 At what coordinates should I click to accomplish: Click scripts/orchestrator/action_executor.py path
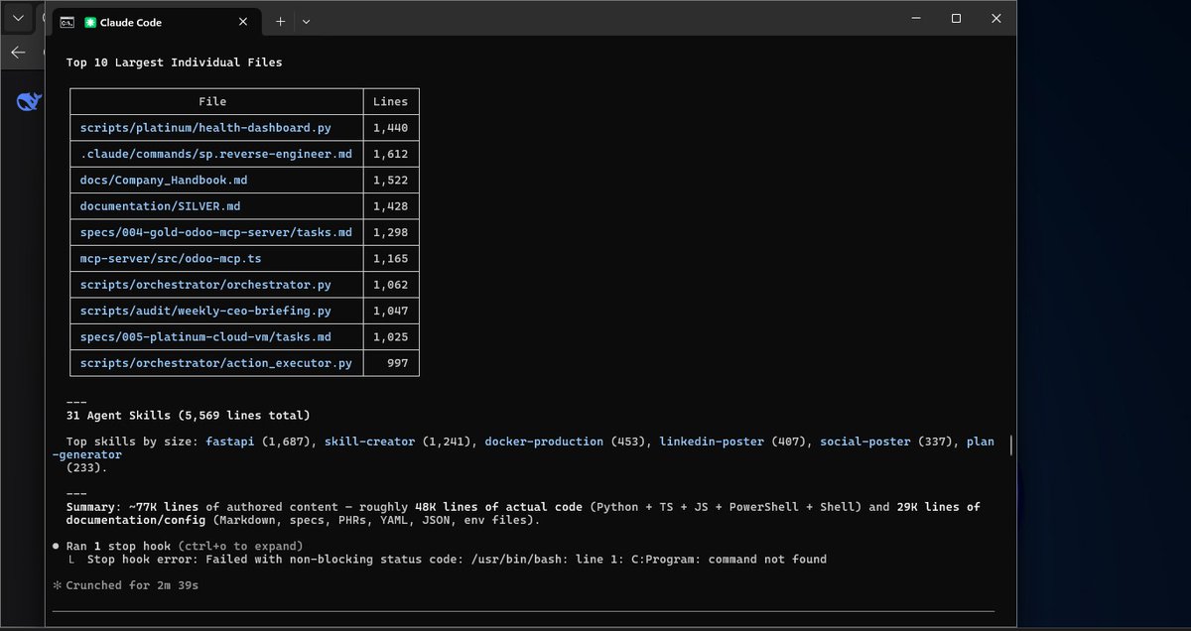coord(216,363)
